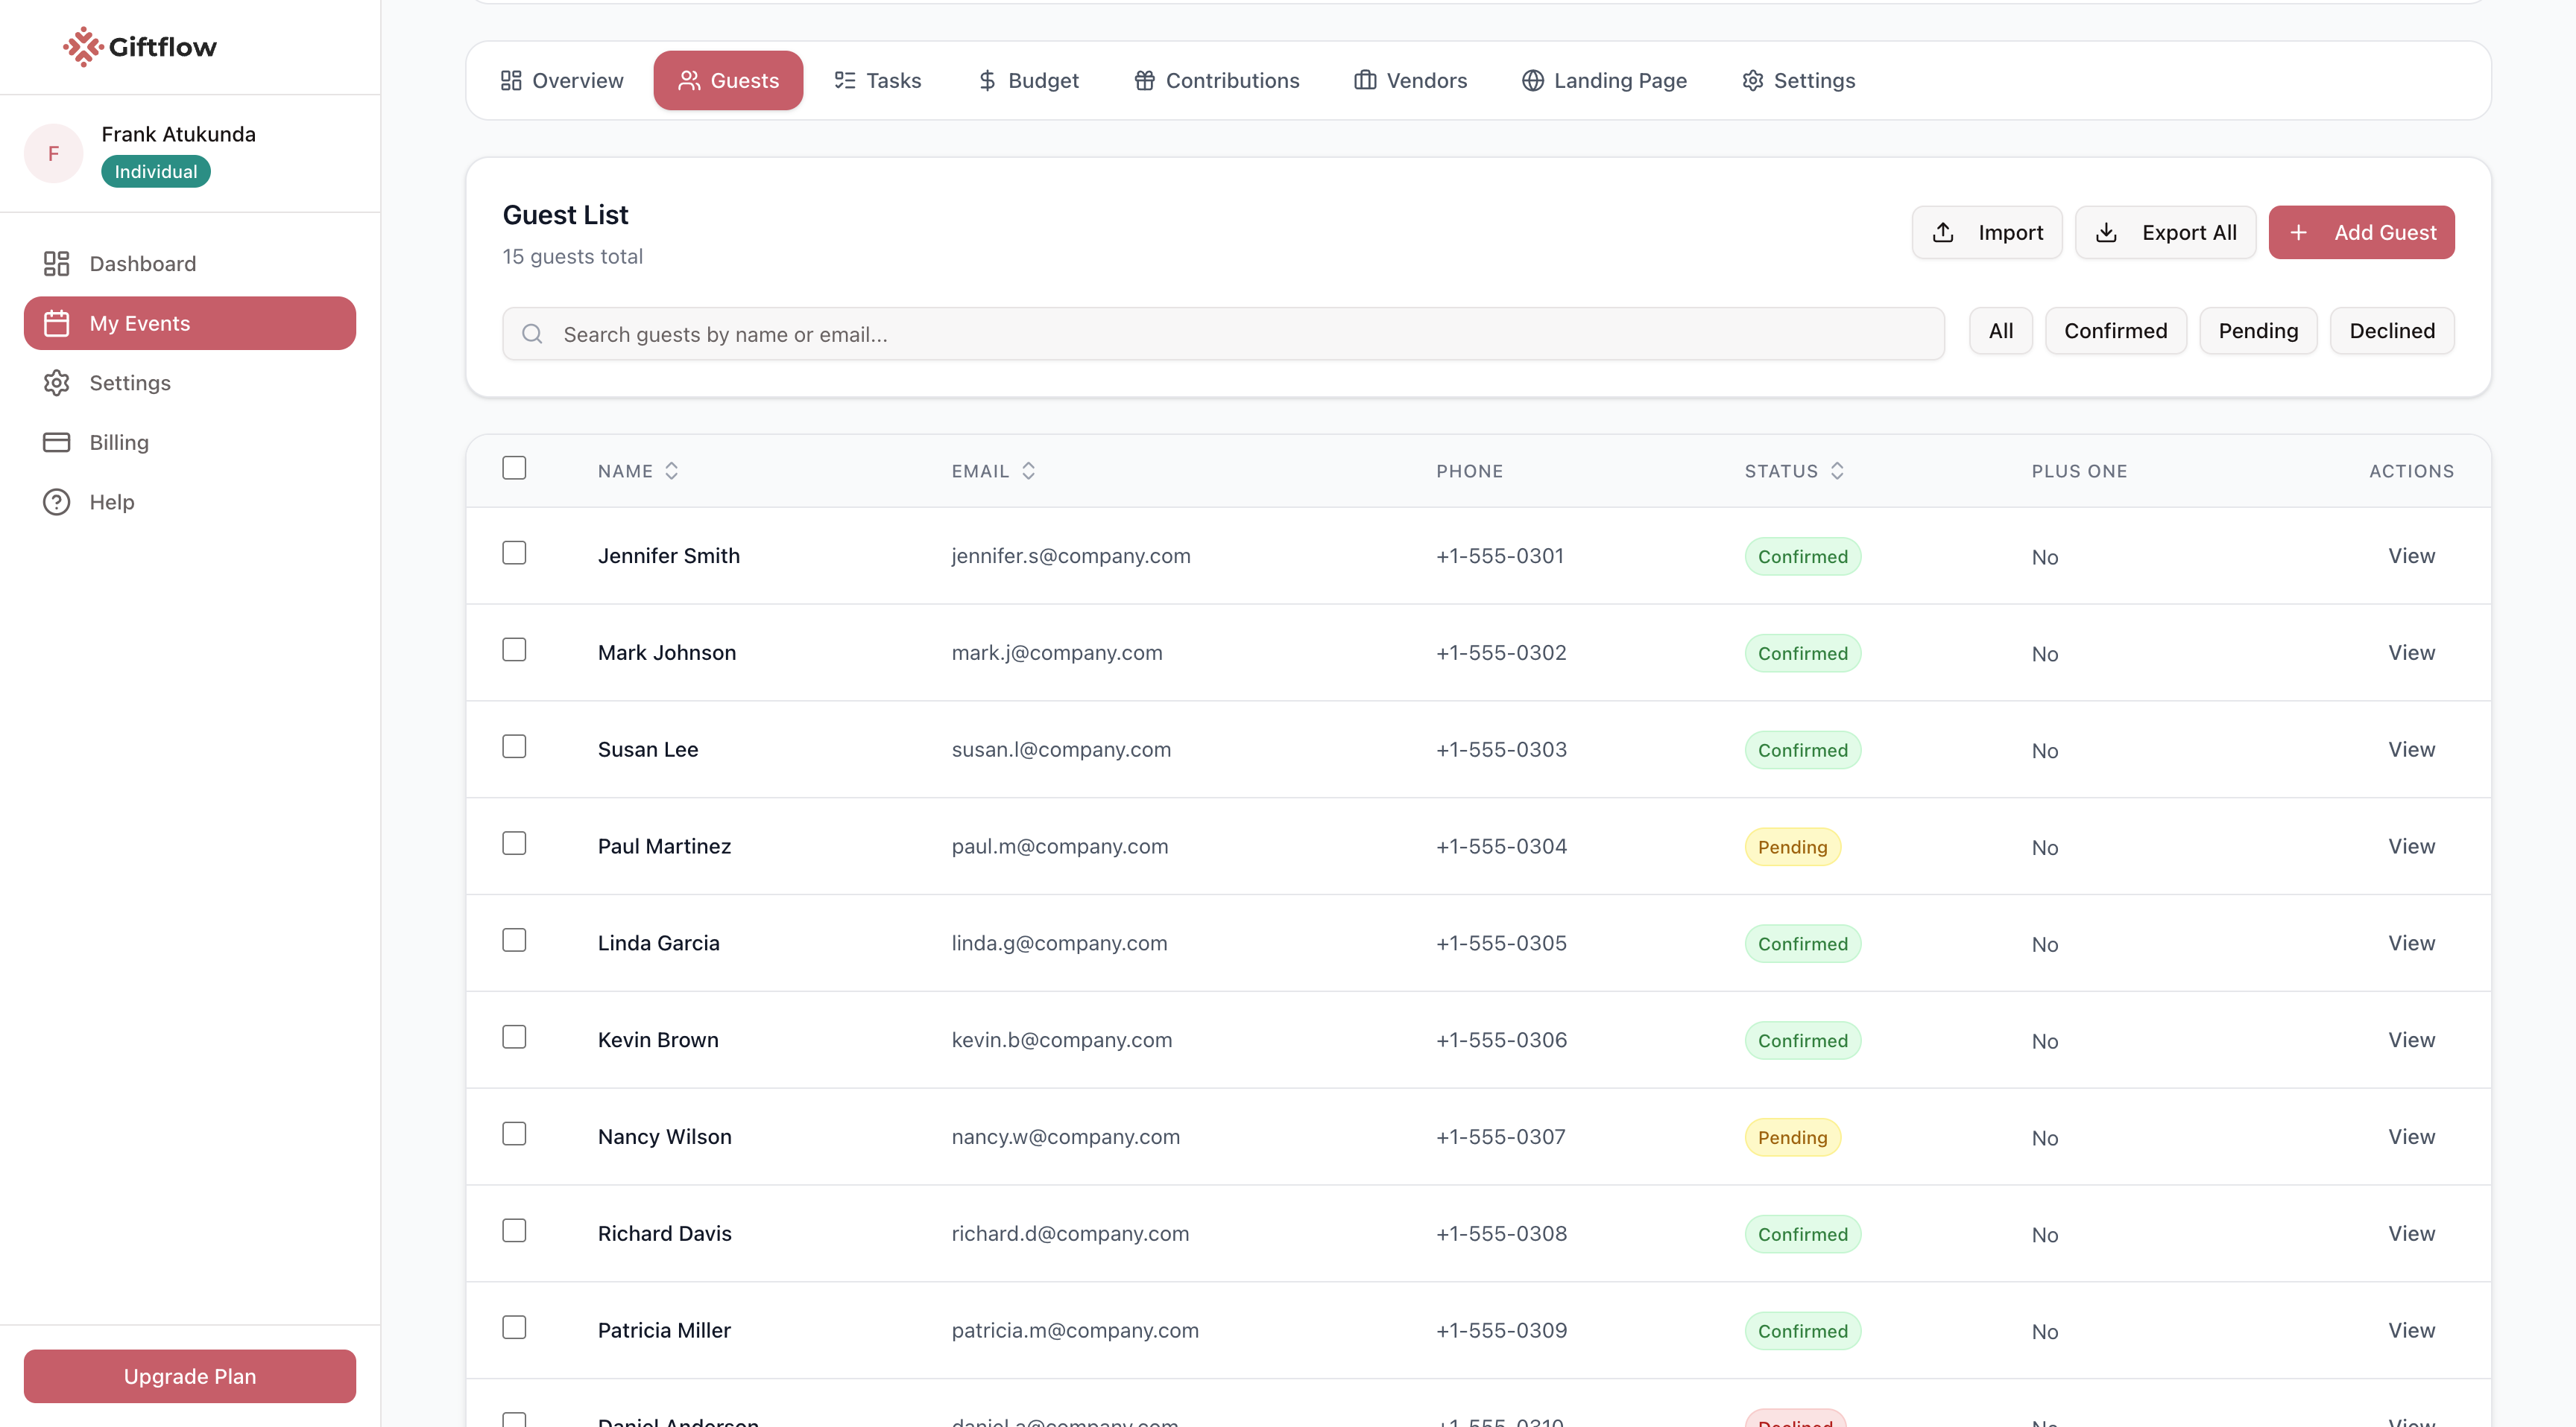
Task: Select Paul Martinez's row checkbox
Action: (514, 843)
